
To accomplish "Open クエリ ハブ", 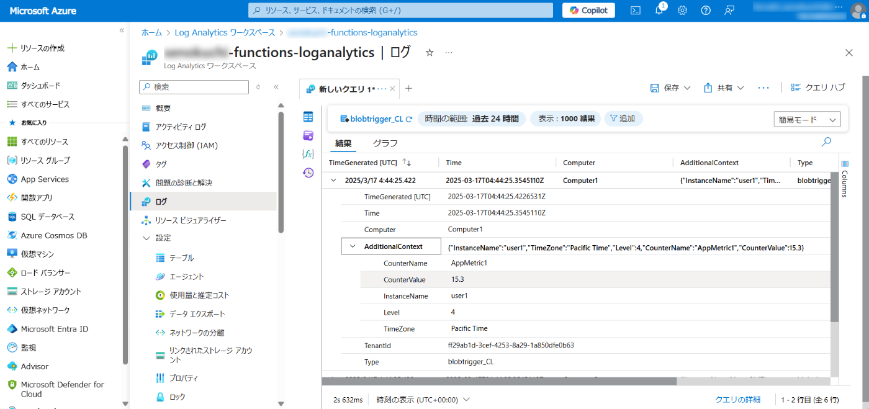I will coord(817,88).
